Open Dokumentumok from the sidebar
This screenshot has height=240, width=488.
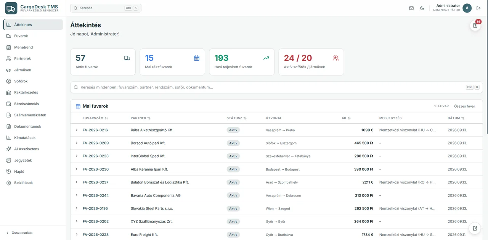[x=33, y=126]
